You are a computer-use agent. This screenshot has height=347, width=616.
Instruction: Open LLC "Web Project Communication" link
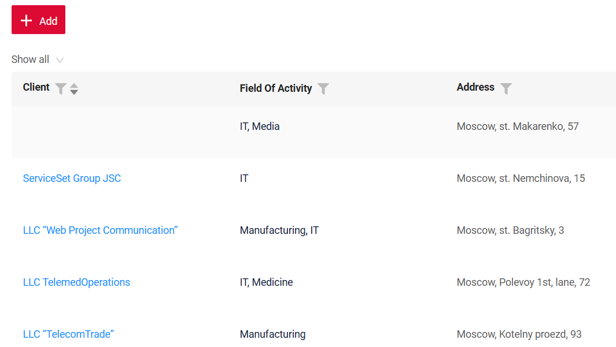click(100, 230)
